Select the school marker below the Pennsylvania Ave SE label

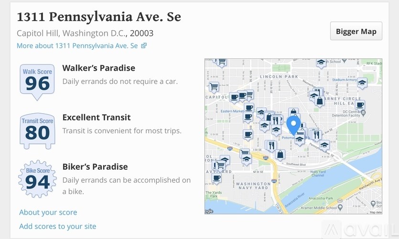tap(324, 145)
